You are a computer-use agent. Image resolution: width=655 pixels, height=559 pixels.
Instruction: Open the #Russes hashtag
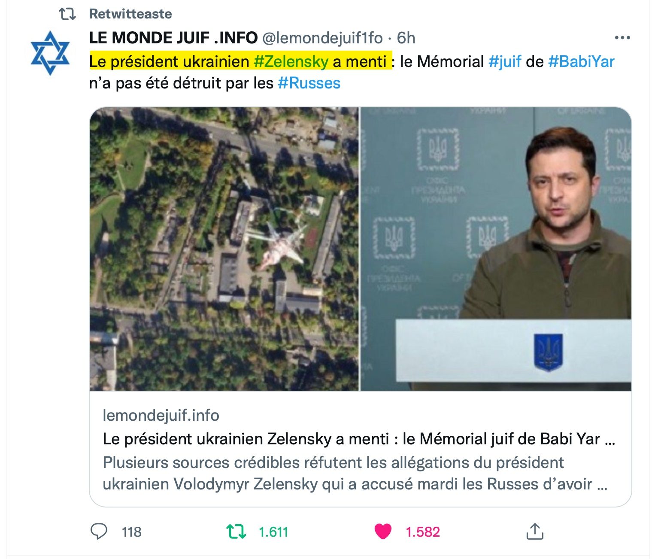[x=309, y=83]
